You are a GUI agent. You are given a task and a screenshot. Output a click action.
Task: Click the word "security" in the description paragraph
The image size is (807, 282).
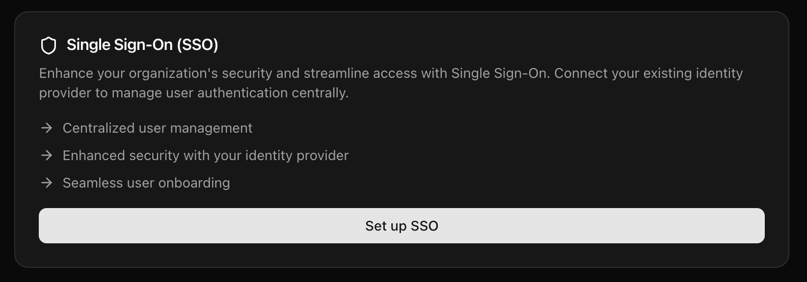[x=247, y=73]
